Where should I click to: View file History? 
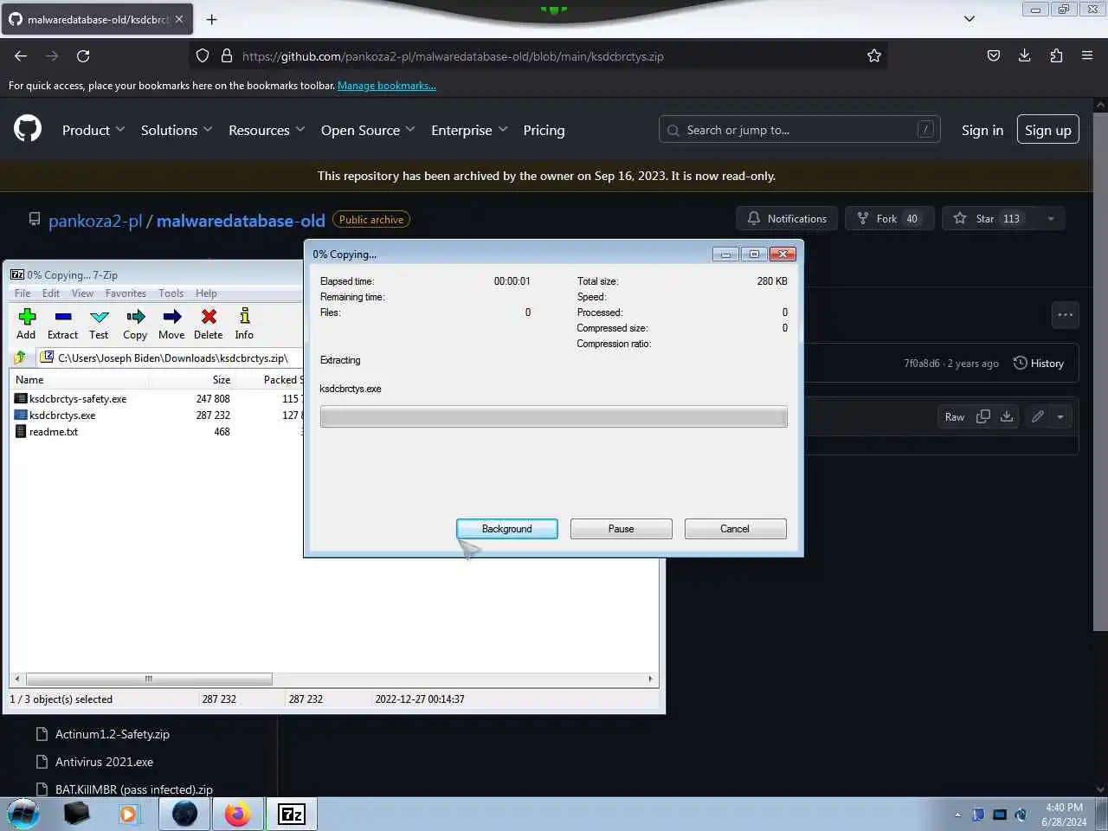pyautogui.click(x=1039, y=364)
